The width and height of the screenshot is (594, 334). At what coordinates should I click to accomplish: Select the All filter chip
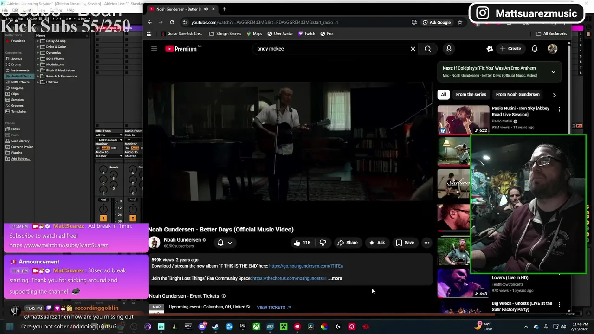click(x=444, y=95)
